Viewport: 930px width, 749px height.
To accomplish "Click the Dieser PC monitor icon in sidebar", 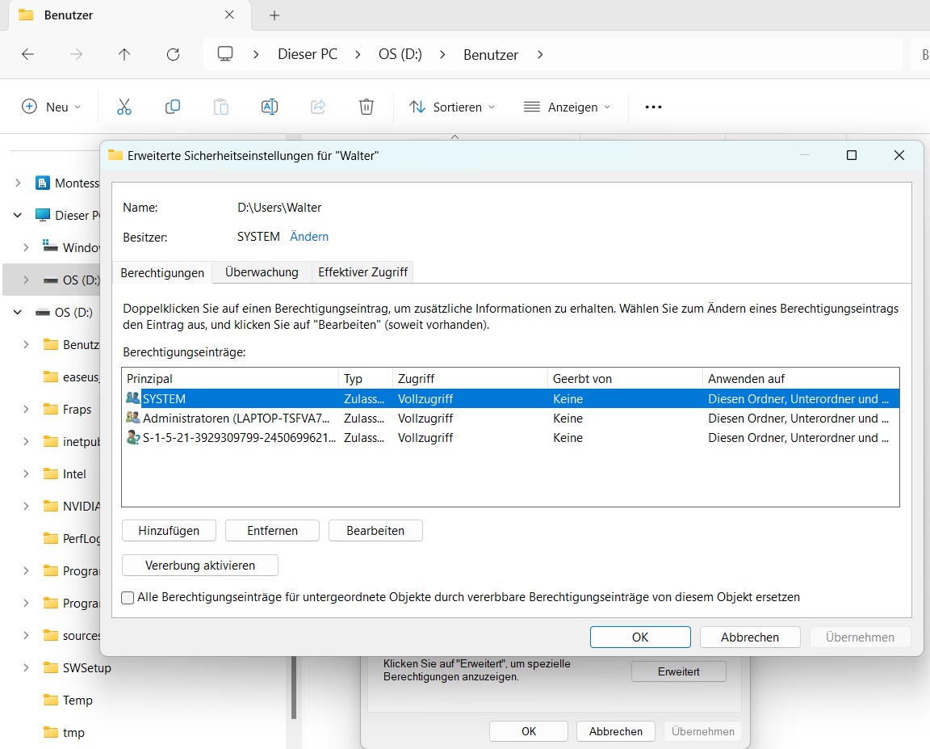I will click(42, 215).
